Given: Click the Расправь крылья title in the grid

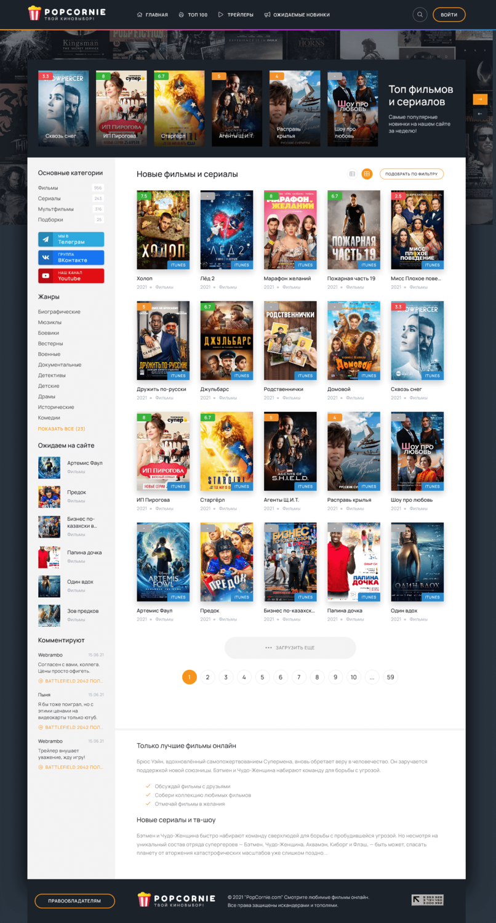Looking at the screenshot, I should click(348, 500).
